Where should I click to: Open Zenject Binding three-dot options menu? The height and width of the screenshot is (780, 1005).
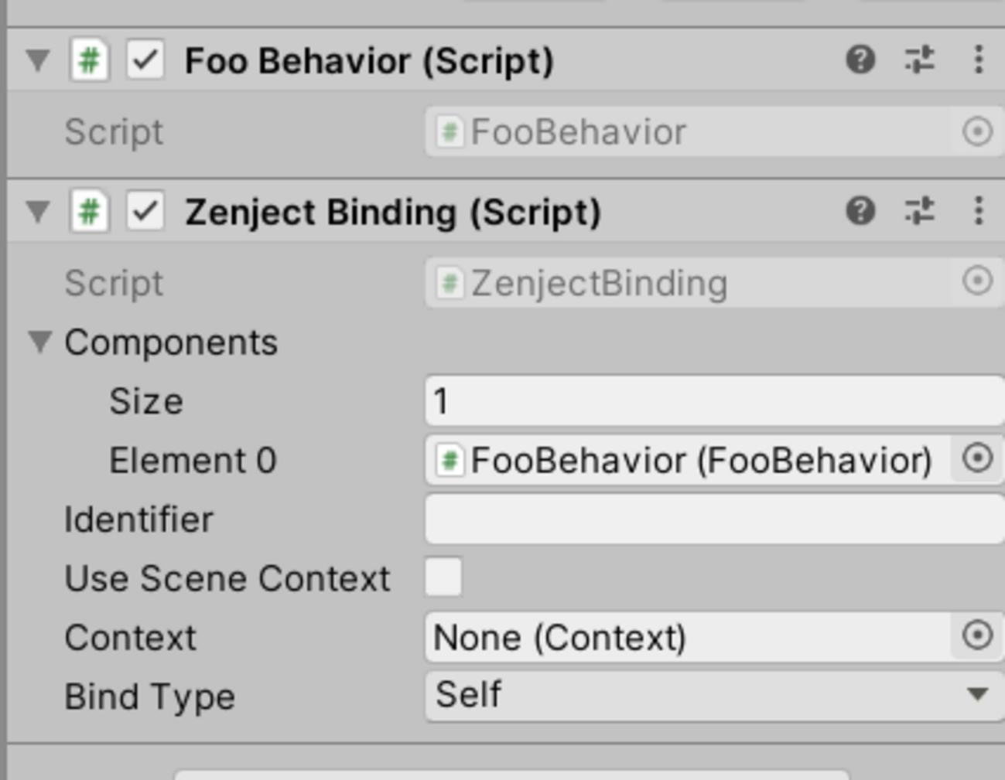coord(978,211)
